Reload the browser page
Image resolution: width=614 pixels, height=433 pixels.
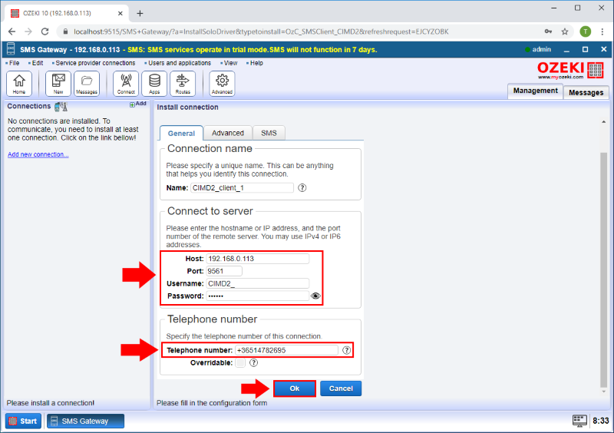coord(45,31)
